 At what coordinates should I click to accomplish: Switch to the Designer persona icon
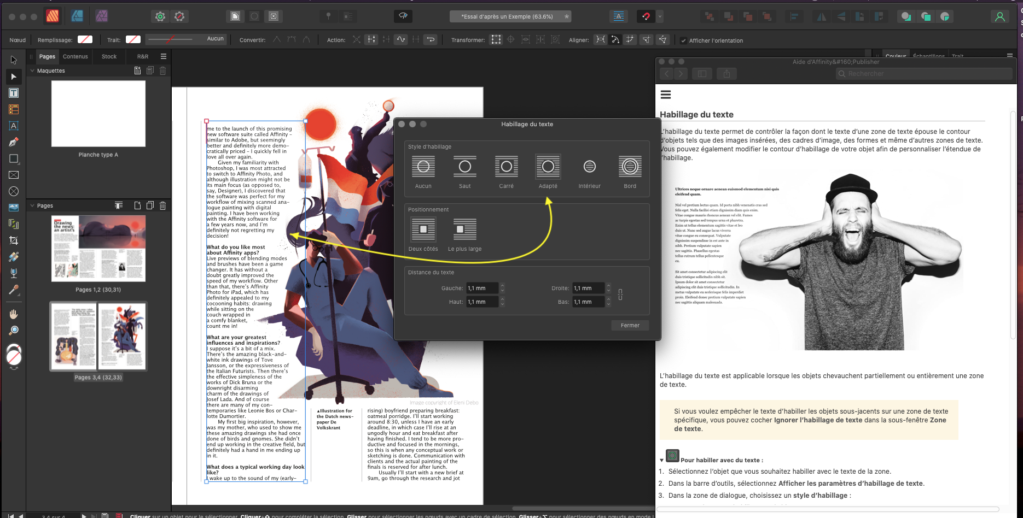coord(77,16)
